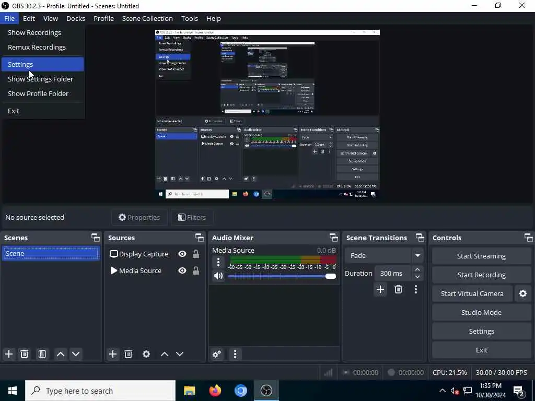Open OBS Studio taskbar icon
This screenshot has width=535, height=401.
(x=266, y=391)
